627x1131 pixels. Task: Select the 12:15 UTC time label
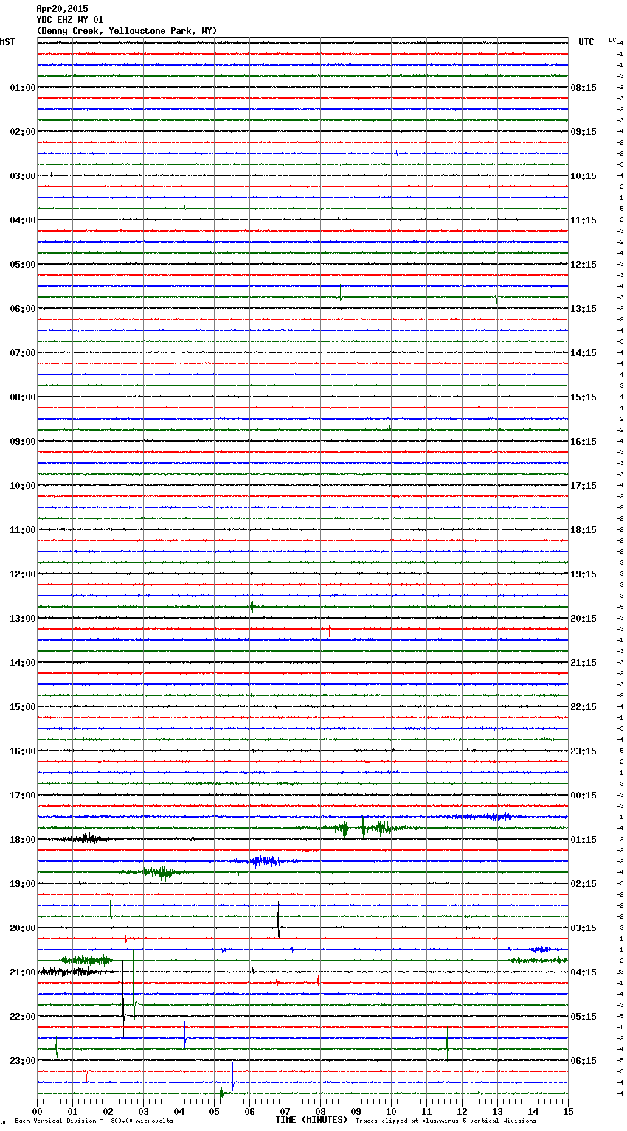[583, 265]
